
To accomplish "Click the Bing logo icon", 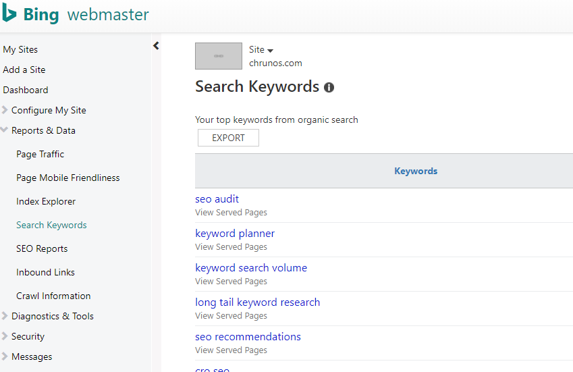I will pyautogui.click(x=9, y=14).
